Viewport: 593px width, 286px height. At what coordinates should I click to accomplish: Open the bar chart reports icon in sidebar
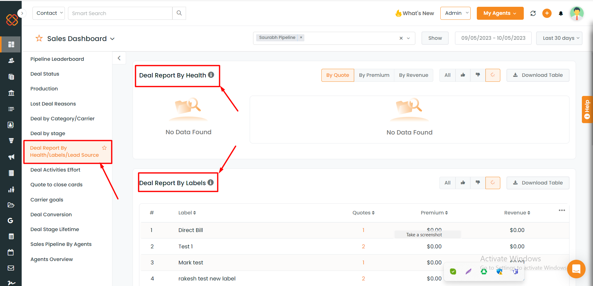pos(11,189)
